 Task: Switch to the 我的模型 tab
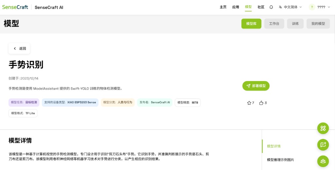318,24
